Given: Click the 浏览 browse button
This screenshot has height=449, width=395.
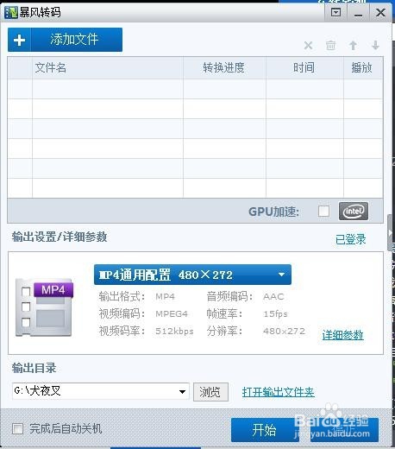Looking at the screenshot, I should pos(210,392).
